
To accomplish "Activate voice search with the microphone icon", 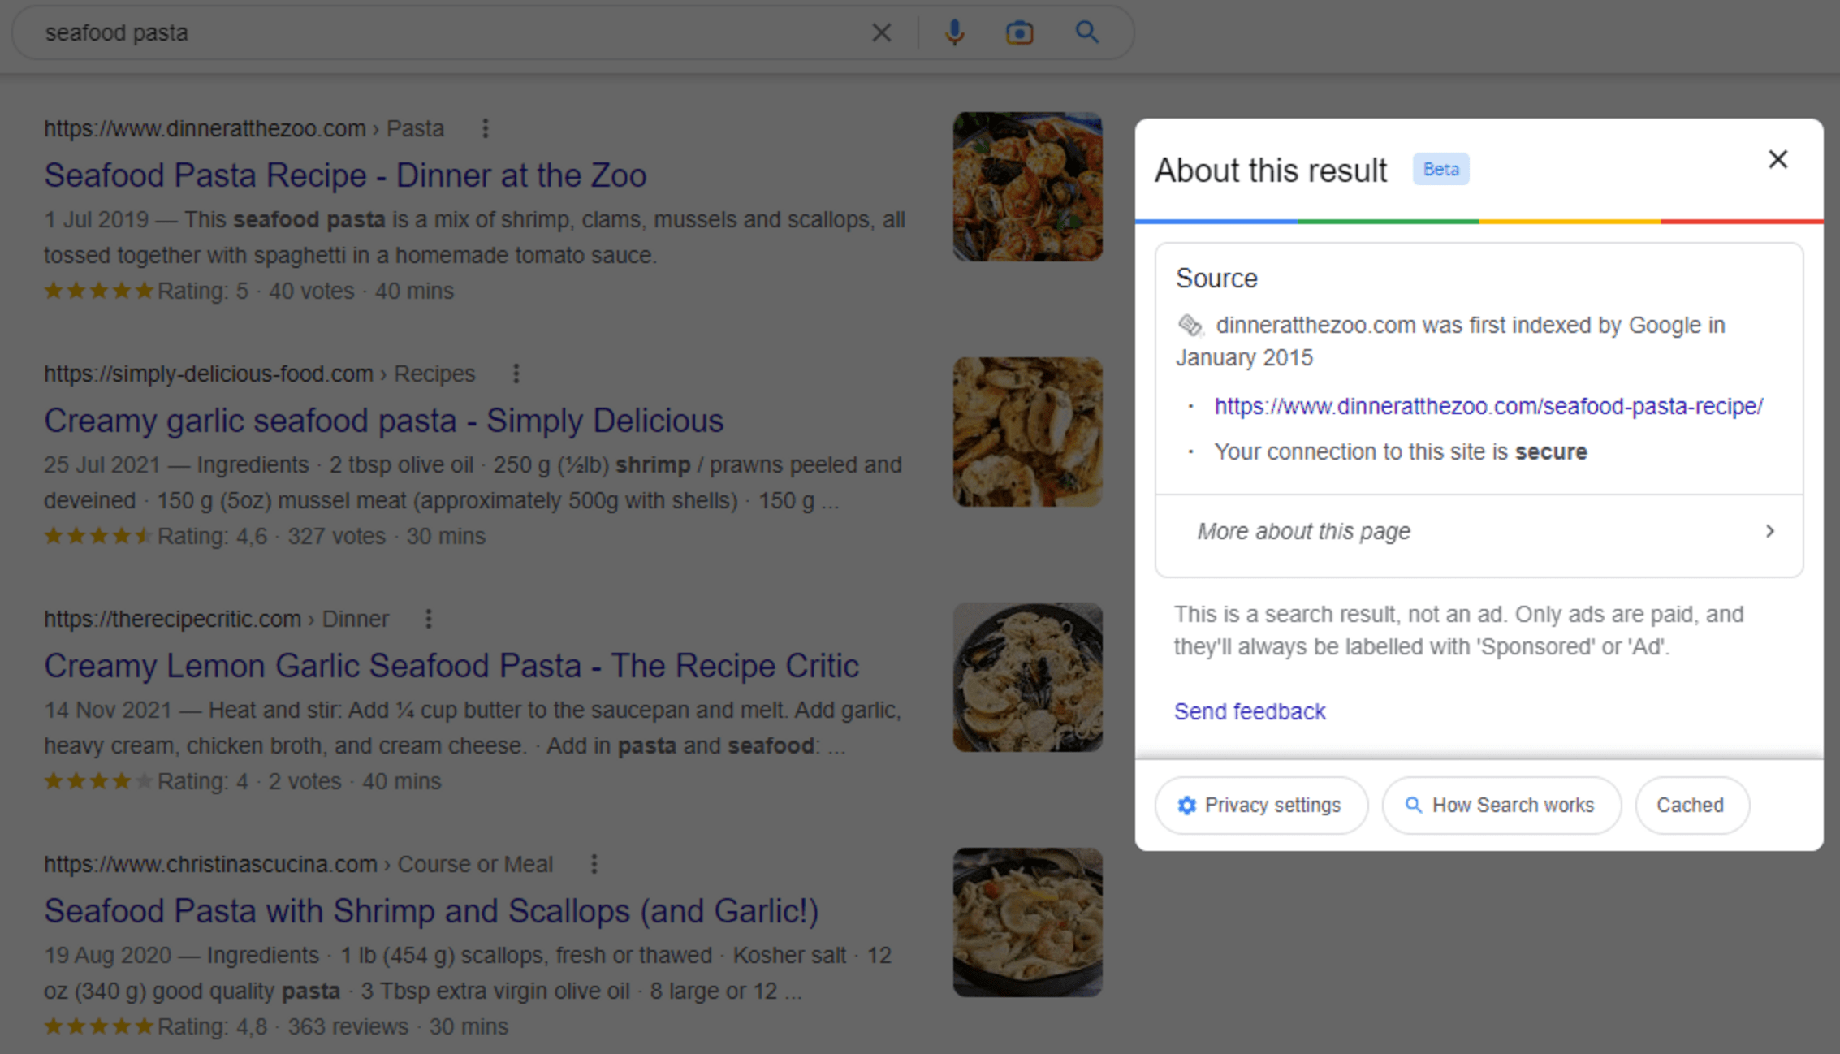I will coord(955,32).
